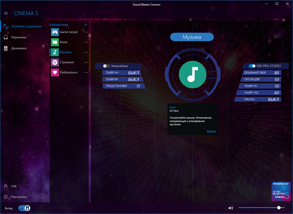Screen dimensions: 293x214
Task: Click the ТЕМБР НЧ ВЫКЛ equalizer row
Action: [x=122, y=72]
